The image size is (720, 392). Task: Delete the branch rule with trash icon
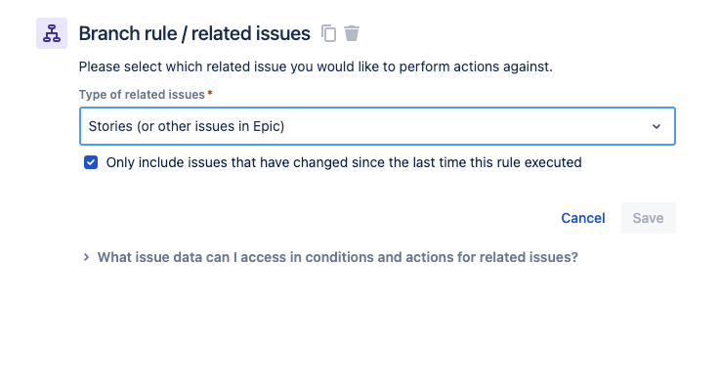tap(352, 33)
